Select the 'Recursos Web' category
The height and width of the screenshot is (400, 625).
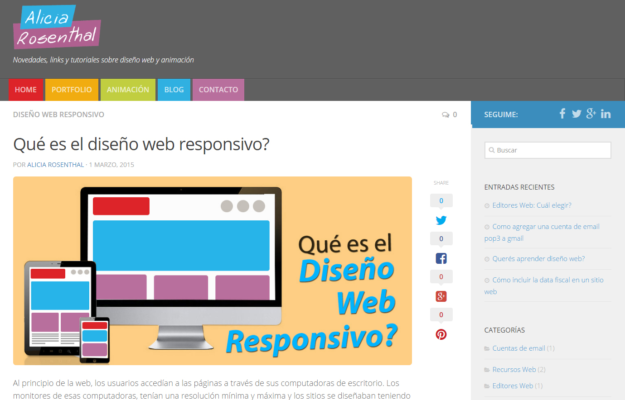(514, 370)
